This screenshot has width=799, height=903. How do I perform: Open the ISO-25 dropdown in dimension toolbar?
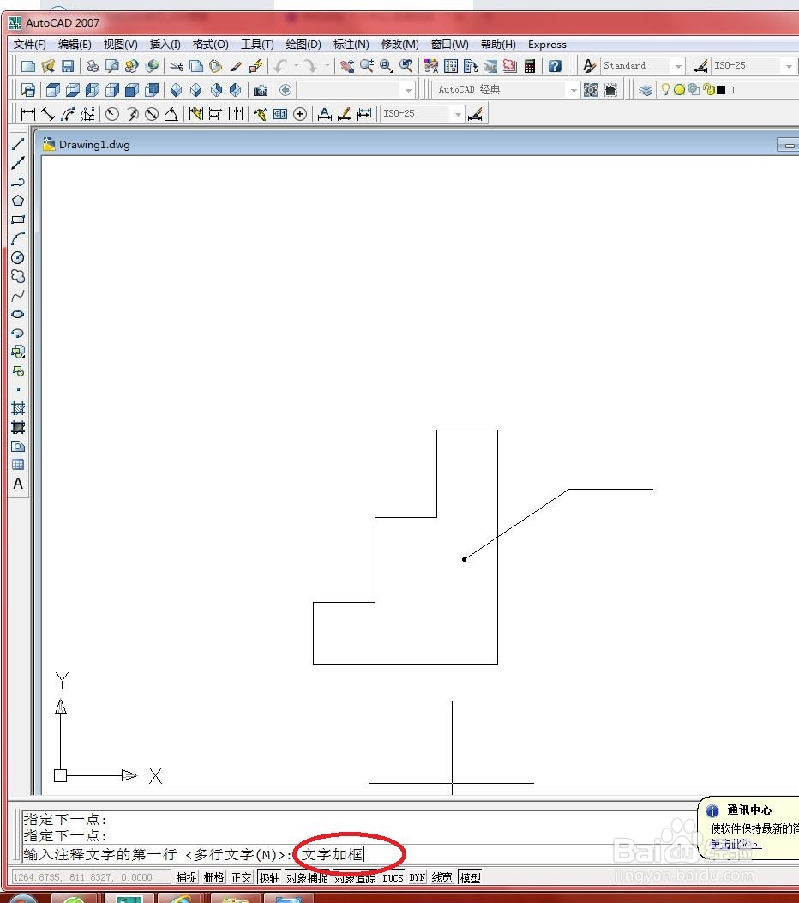click(x=458, y=114)
